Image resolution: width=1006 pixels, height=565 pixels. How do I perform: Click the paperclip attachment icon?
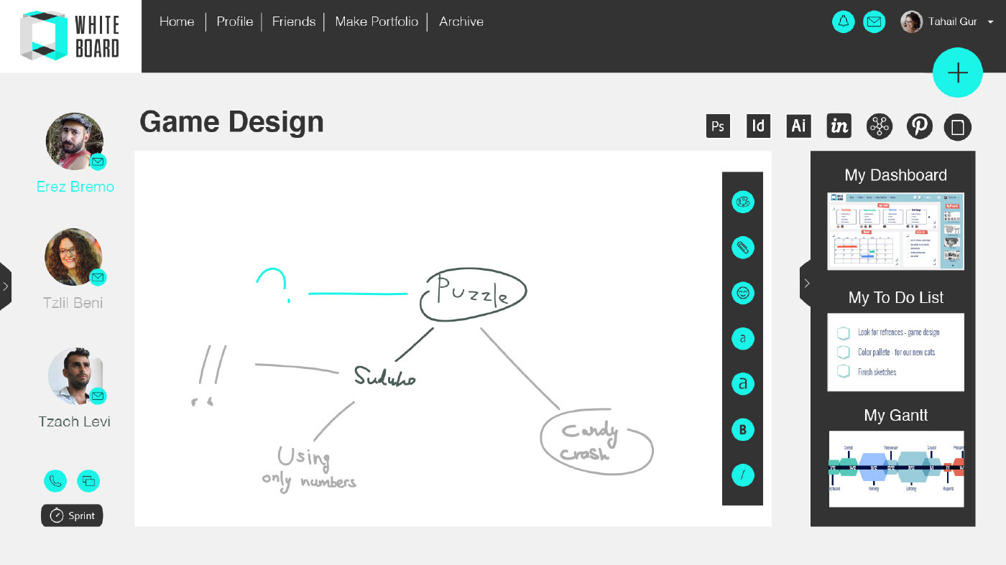(x=743, y=248)
